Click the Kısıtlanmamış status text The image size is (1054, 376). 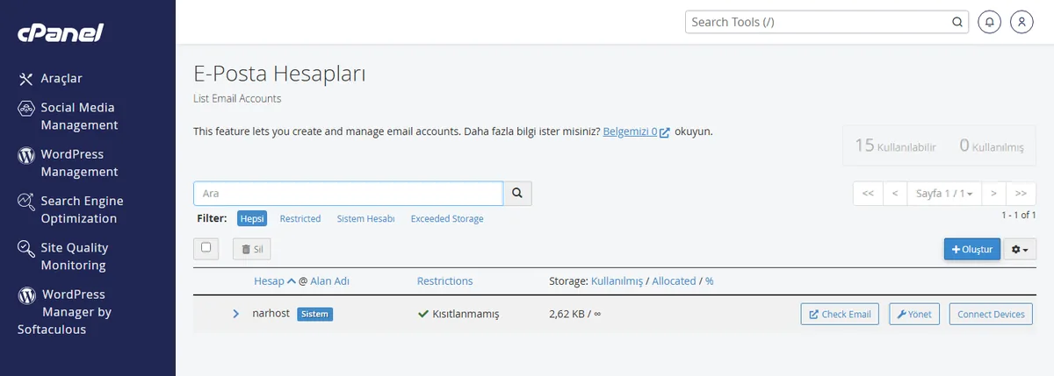(466, 314)
